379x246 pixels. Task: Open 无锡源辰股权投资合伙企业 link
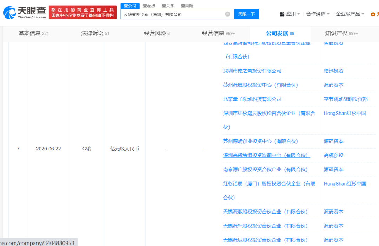(x=265, y=240)
